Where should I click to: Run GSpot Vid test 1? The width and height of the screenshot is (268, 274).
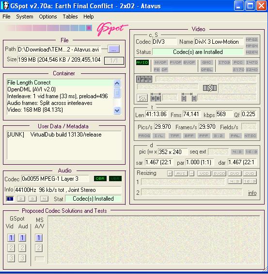coord(11,238)
